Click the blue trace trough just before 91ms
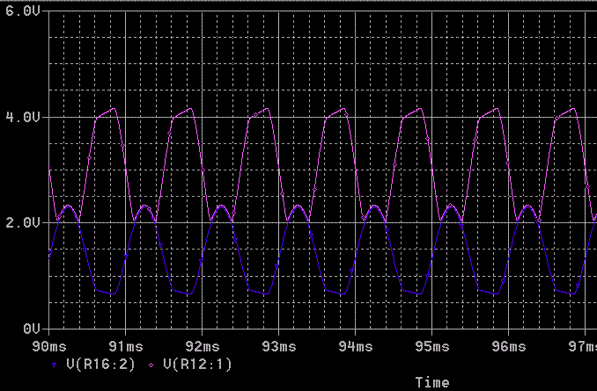This screenshot has width=597, height=391. 111,293
